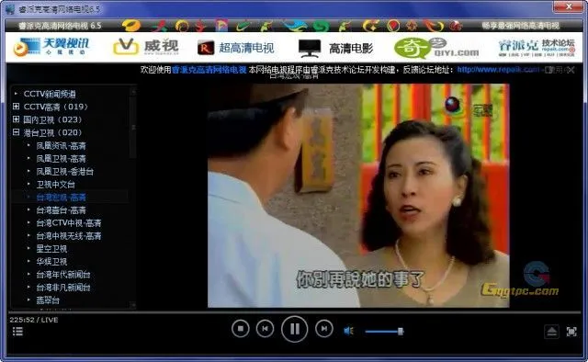Image resolution: width=588 pixels, height=362 pixels.
Task: Open the QIYI.com banner
Action: pyautogui.click(x=436, y=48)
